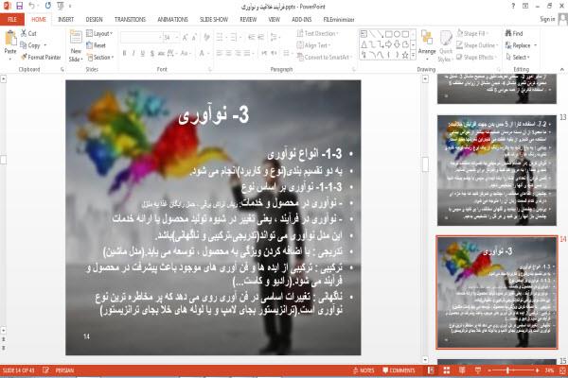Switch to the REVIEW tab
568x378 pixels.
[248, 19]
